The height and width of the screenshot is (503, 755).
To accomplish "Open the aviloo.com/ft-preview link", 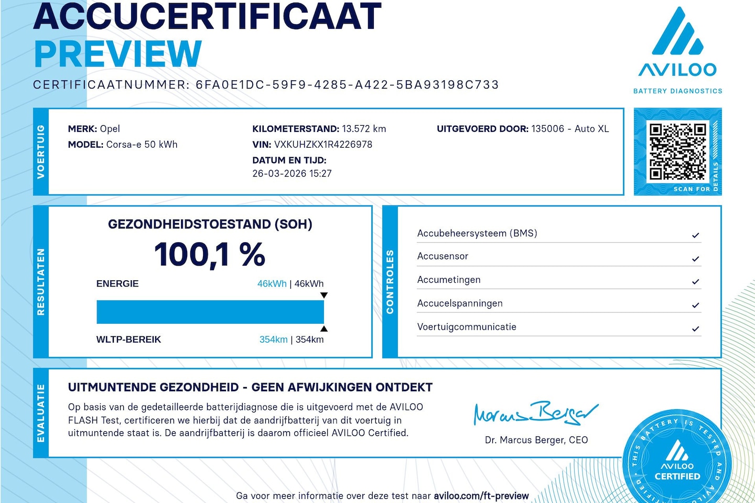I will [481, 496].
